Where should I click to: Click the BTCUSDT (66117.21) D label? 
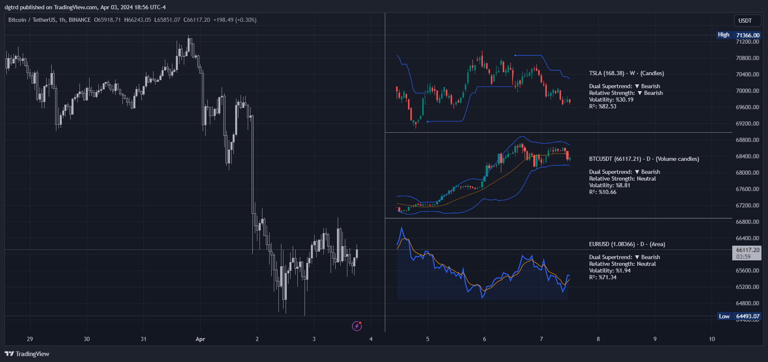pyautogui.click(x=644, y=159)
